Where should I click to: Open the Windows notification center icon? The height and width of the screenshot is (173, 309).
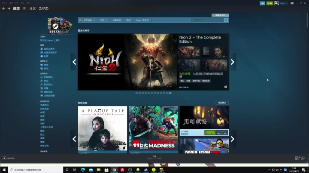(x=303, y=170)
